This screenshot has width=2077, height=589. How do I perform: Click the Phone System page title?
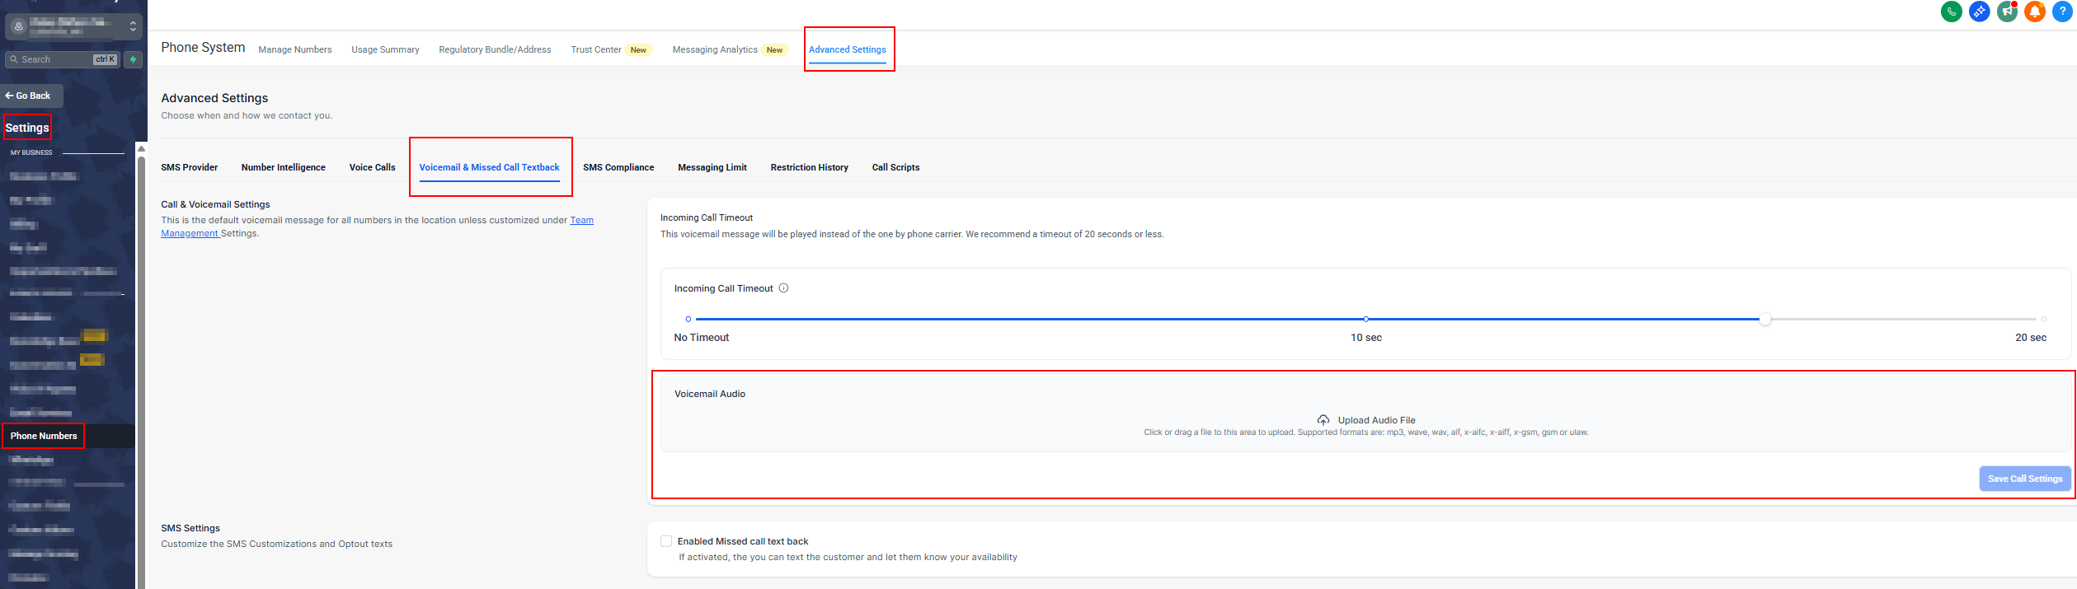pyautogui.click(x=203, y=48)
